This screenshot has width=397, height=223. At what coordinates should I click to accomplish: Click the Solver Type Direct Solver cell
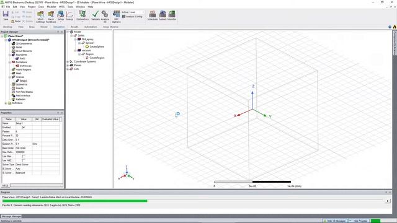click(x=24, y=165)
